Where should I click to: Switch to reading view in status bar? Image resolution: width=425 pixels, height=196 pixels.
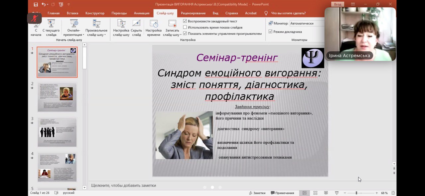[326, 193]
